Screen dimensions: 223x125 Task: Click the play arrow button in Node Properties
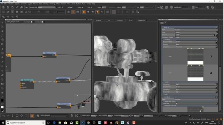click(166, 23)
